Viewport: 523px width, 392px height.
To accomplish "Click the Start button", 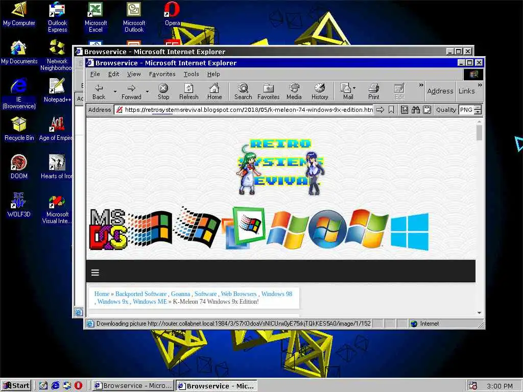I will (16, 386).
